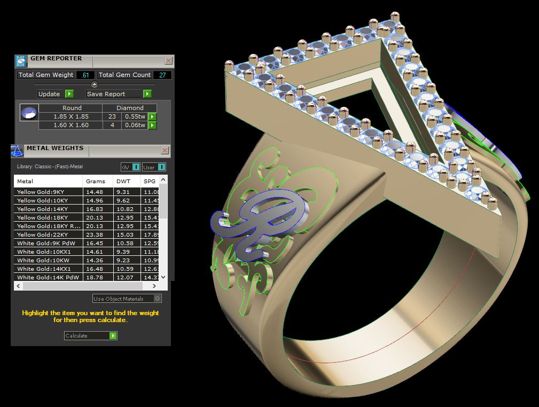Click the round diamond gem thumbnail
This screenshot has width=539, height=407.
pyautogui.click(x=29, y=113)
